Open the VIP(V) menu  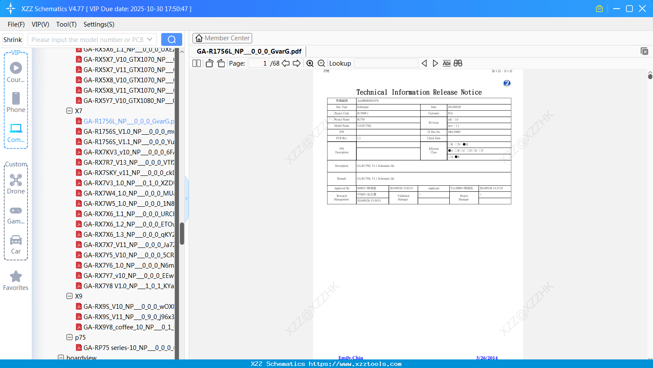(40, 24)
